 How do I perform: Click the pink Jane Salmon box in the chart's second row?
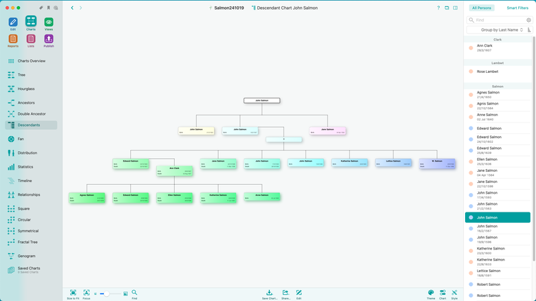pyautogui.click(x=328, y=131)
